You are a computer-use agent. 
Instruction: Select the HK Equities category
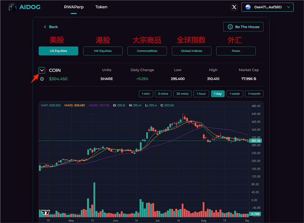(103, 51)
